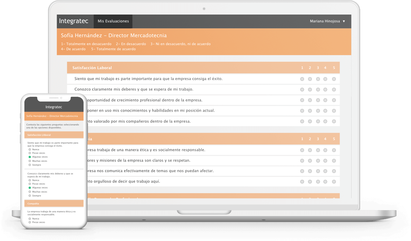This screenshot has height=241, width=411.
Task: Click the '1- Totalmente en desacuerdo' legend text
Action: (86, 44)
